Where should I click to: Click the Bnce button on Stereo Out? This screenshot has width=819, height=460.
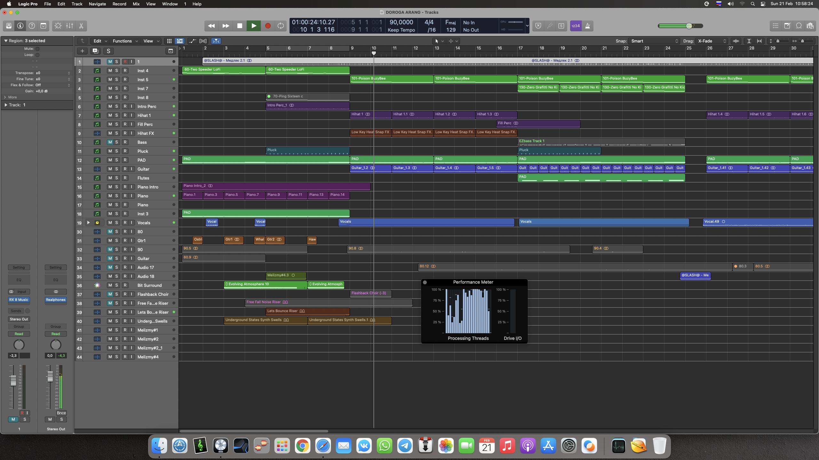61,413
